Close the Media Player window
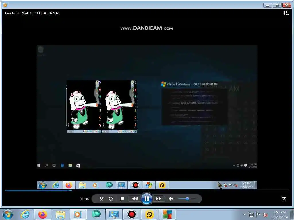Screen dimensions: 294x220 (287, 5)
